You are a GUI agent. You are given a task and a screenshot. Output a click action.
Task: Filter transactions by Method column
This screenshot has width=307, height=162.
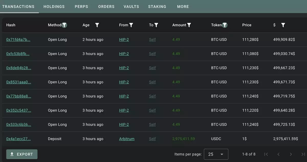(x=64, y=25)
